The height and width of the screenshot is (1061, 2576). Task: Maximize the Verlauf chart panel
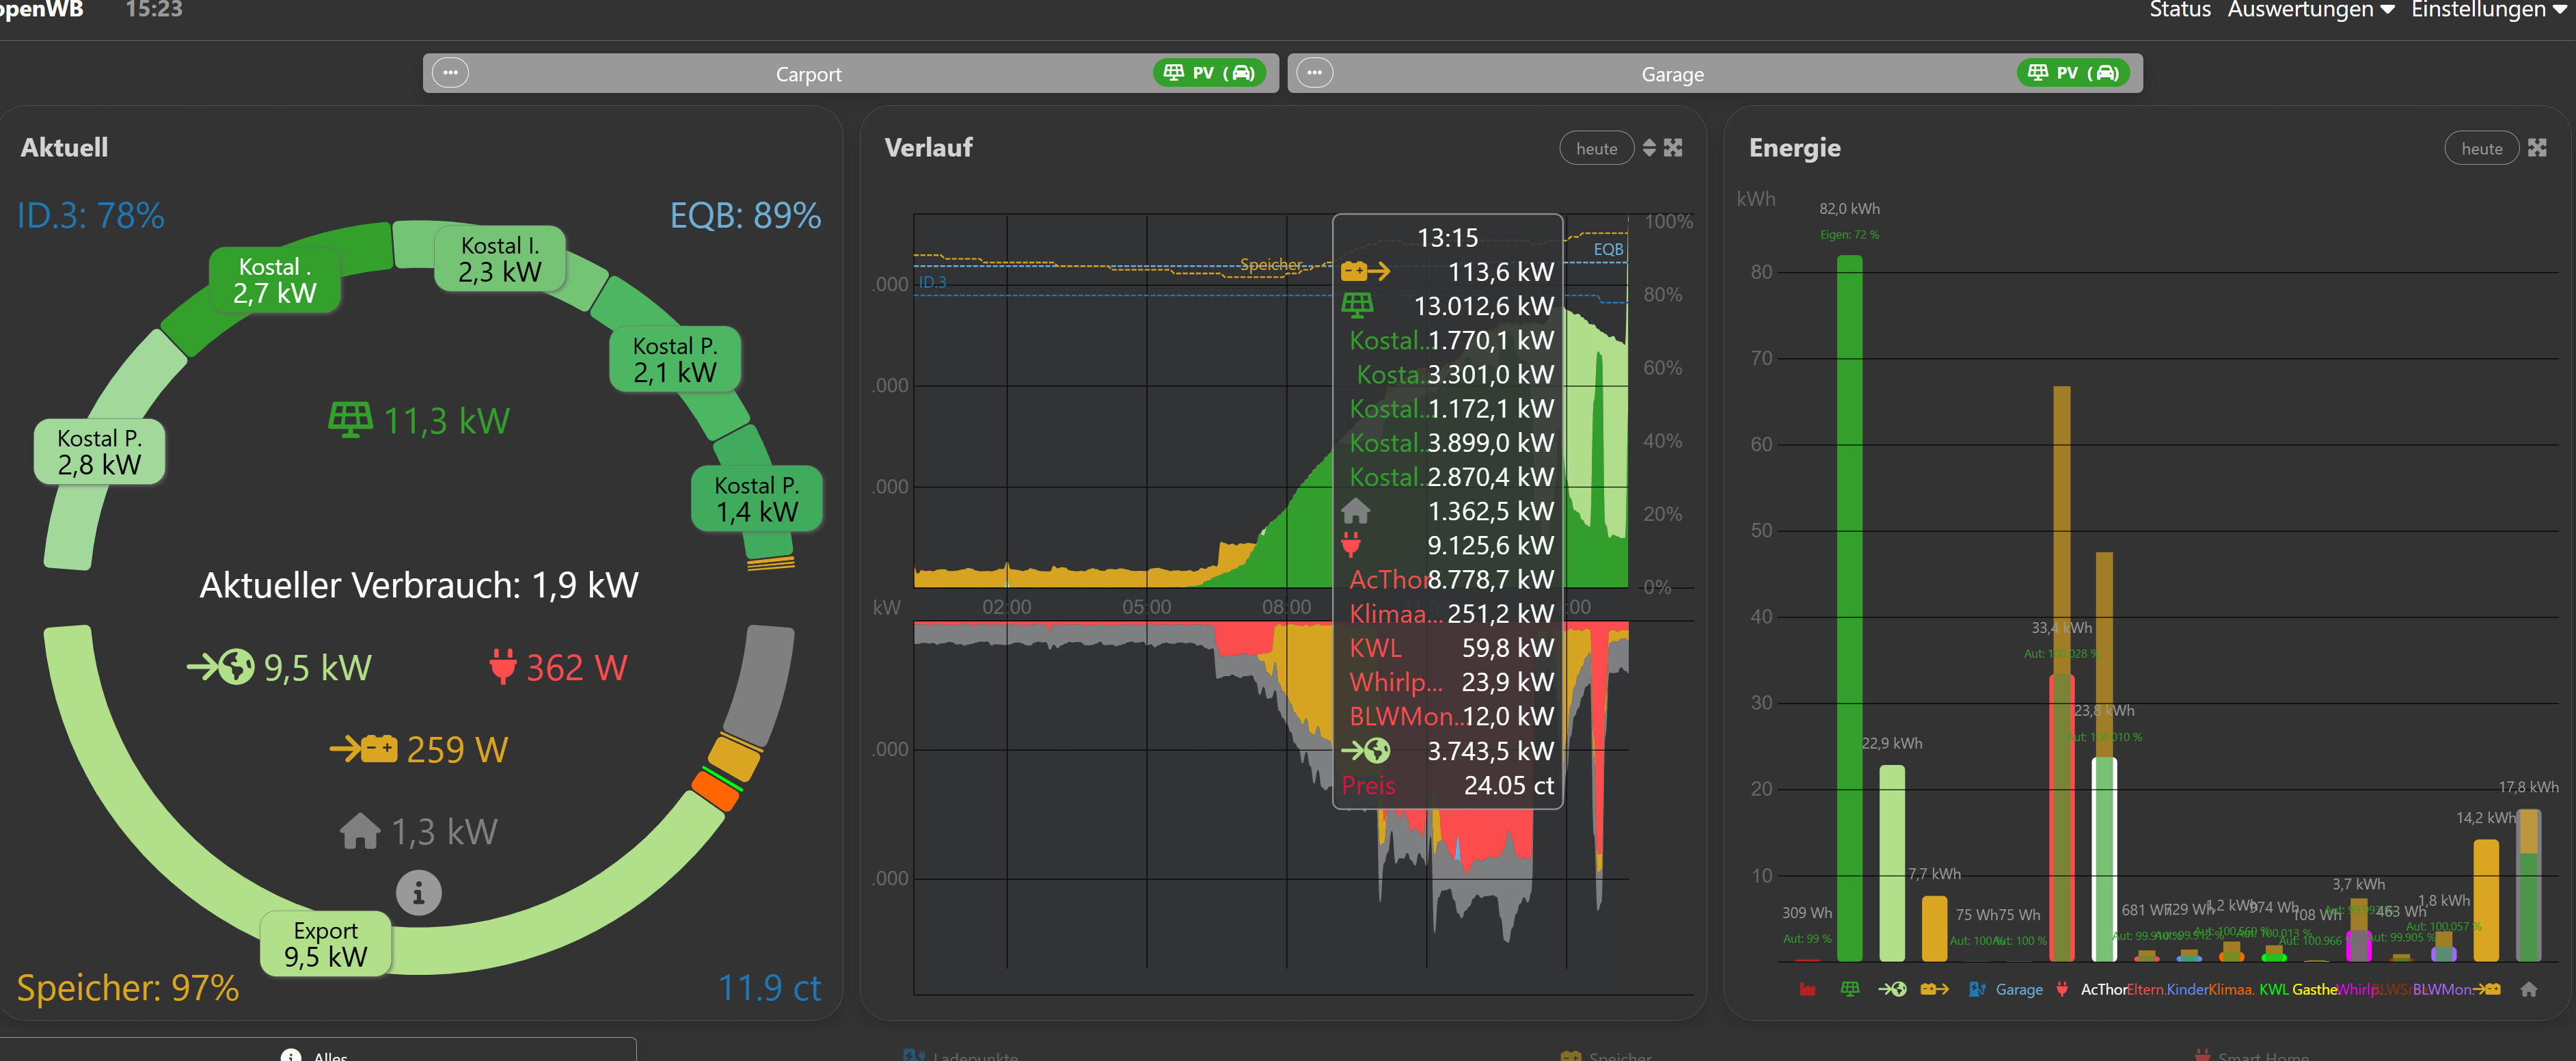click(1673, 148)
